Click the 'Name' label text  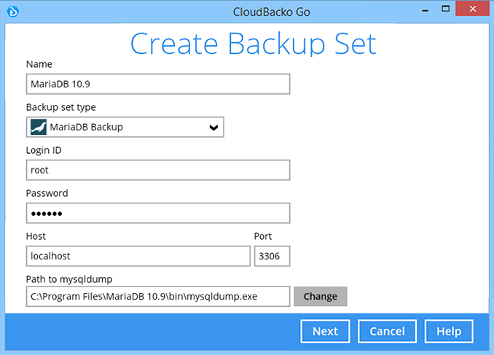click(x=39, y=64)
